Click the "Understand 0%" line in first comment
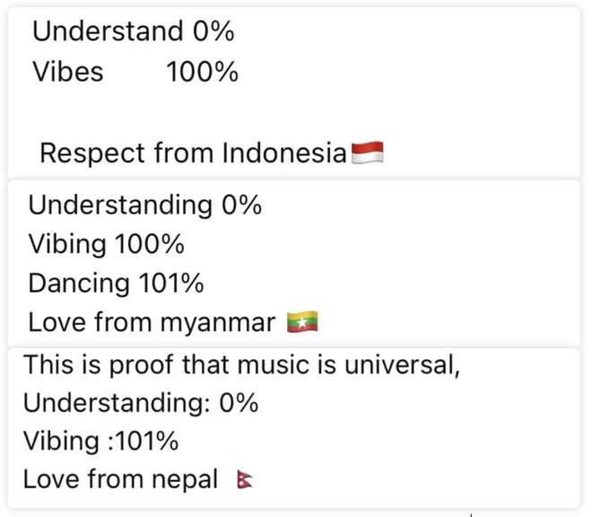The image size is (592, 517). point(133,31)
